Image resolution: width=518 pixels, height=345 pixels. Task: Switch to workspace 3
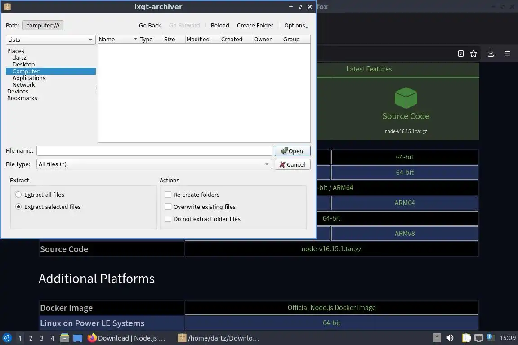[42, 338]
